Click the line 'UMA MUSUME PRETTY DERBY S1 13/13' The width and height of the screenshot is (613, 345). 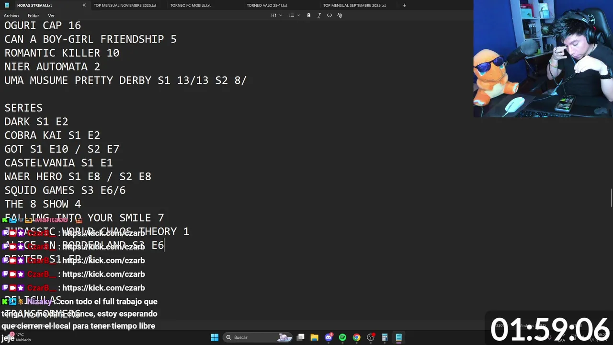(x=106, y=80)
